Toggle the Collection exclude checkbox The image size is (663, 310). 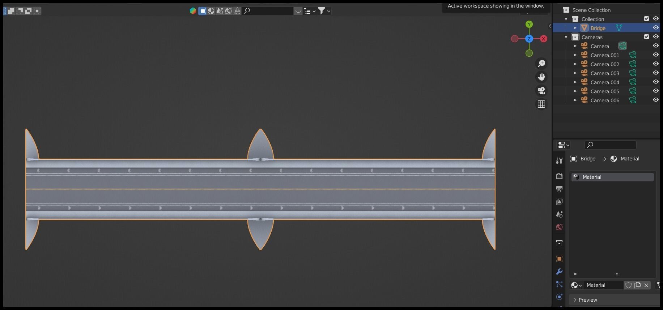pyautogui.click(x=646, y=19)
